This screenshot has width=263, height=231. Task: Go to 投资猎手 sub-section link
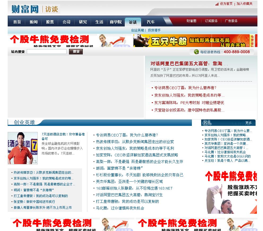click(x=154, y=30)
